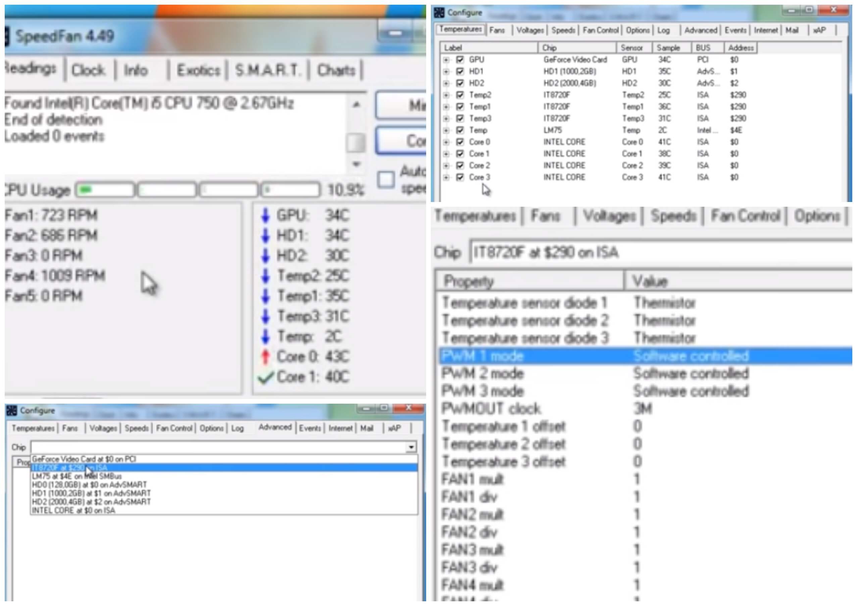Screen dimensions: 857x606
Task: Click the Configure title icon above the Chip dropdown
Action: click(x=11, y=410)
